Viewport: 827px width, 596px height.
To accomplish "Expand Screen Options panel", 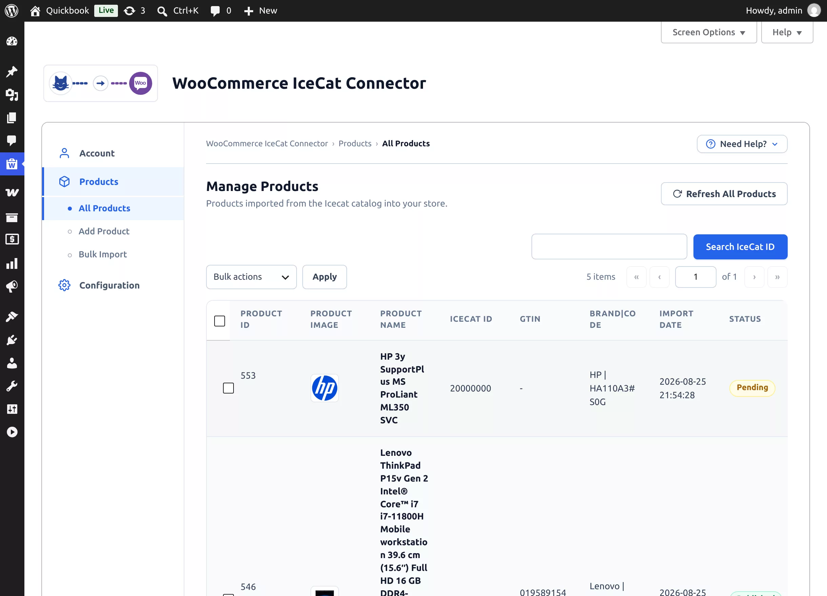I will tap(708, 33).
